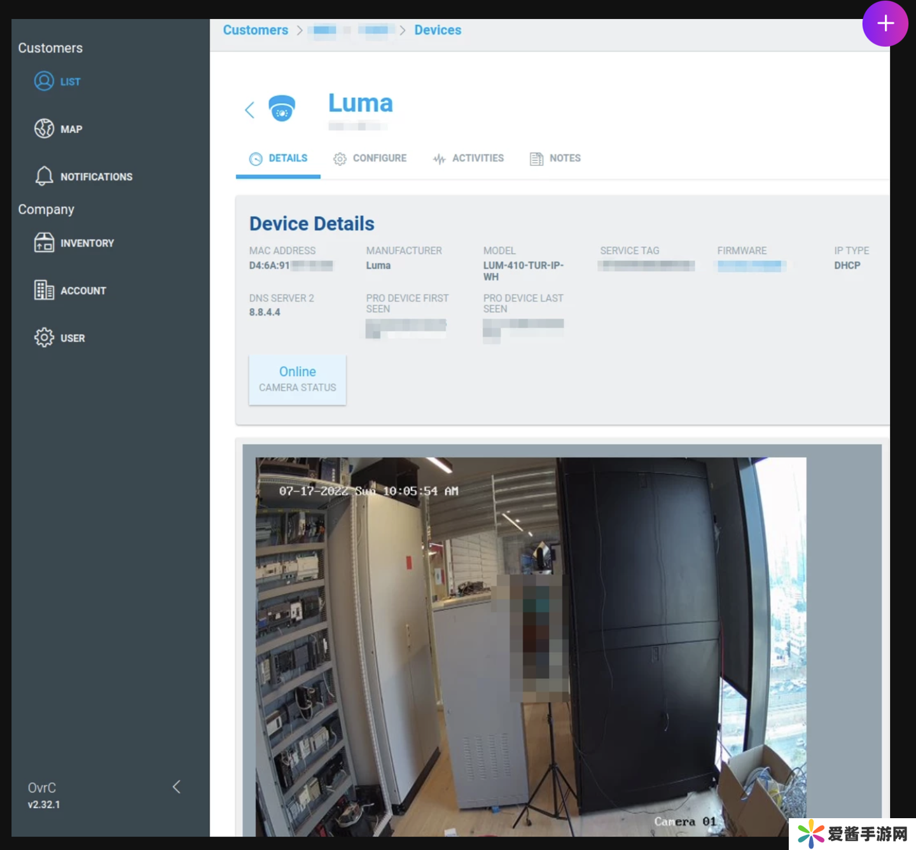Image resolution: width=916 pixels, height=850 pixels.
Task: Open the Notes tab
Action: (x=555, y=158)
